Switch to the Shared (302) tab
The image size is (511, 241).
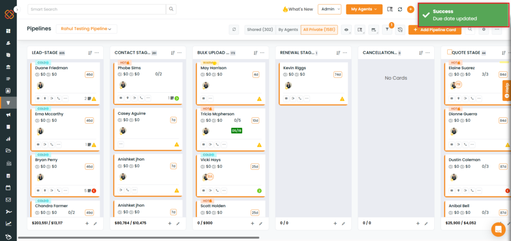[260, 30]
